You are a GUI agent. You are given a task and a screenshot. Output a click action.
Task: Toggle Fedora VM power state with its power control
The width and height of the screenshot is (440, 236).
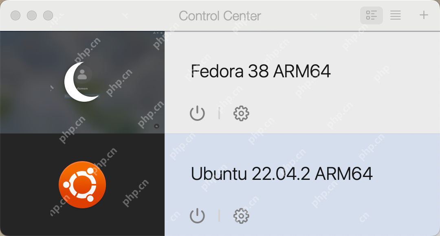coord(197,113)
